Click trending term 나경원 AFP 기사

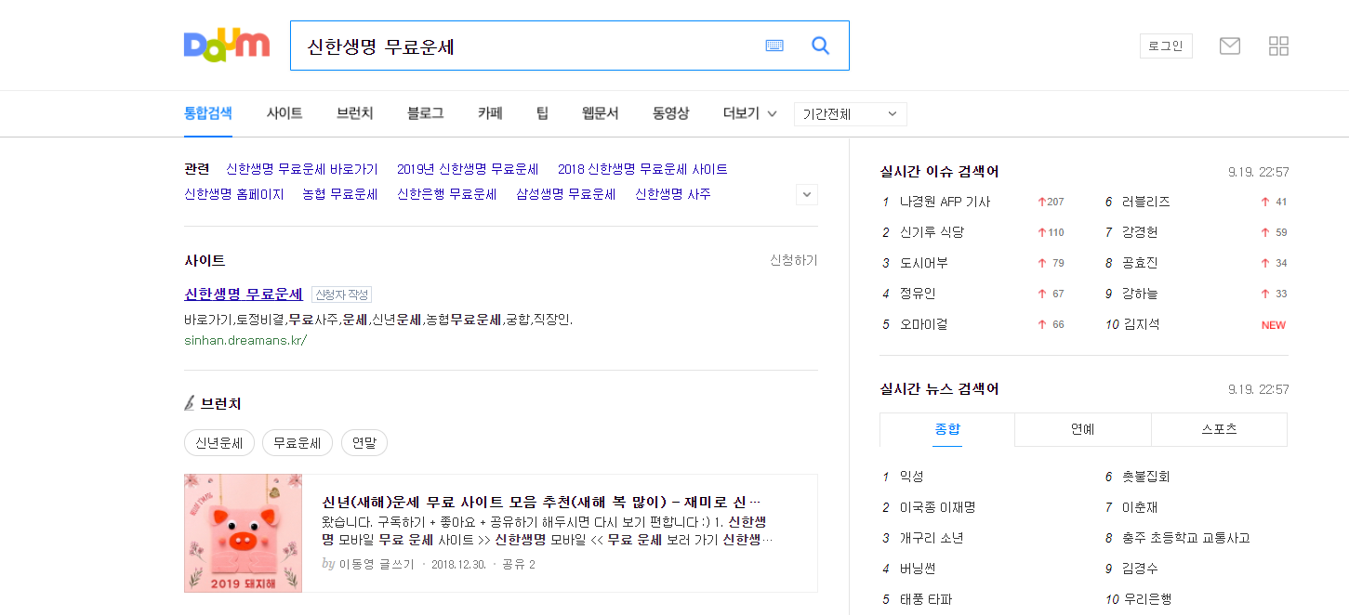[945, 202]
